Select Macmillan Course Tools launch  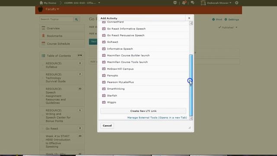point(127,62)
